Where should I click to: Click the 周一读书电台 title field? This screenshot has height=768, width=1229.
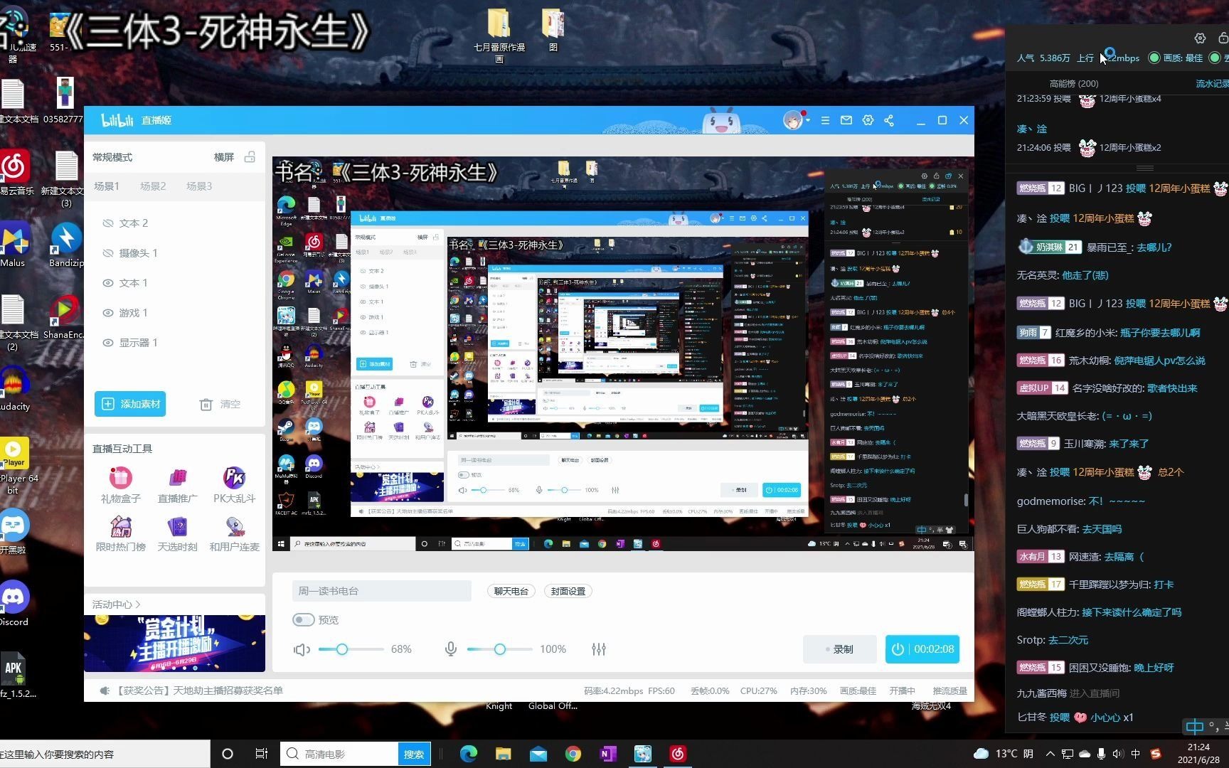(x=382, y=591)
